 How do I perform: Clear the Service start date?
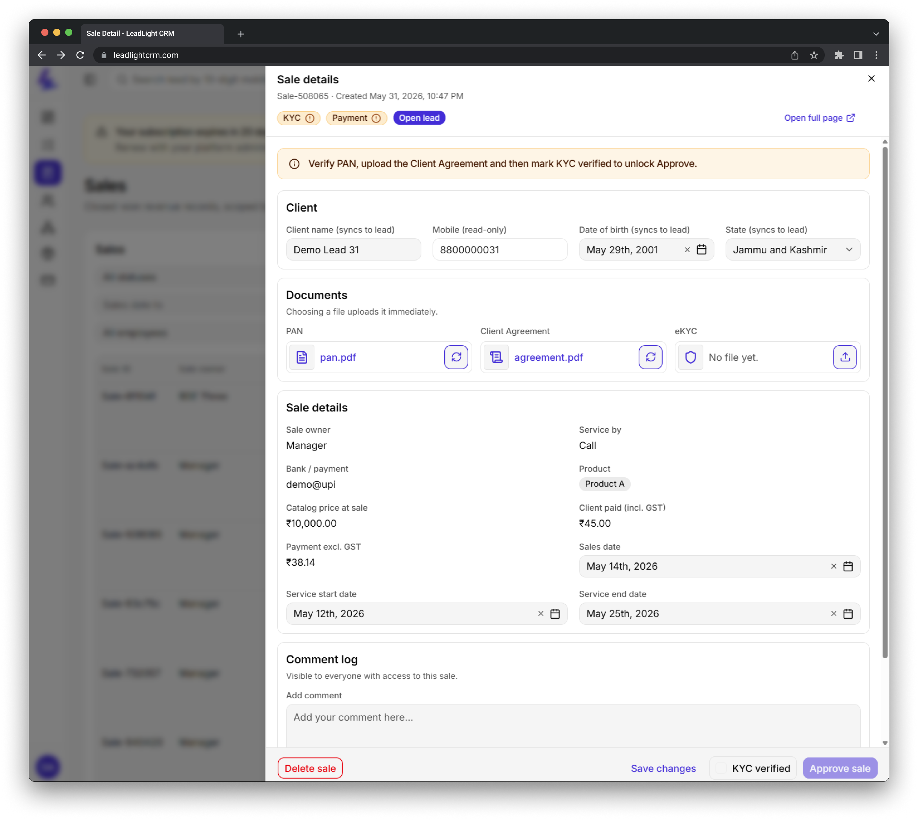541,614
